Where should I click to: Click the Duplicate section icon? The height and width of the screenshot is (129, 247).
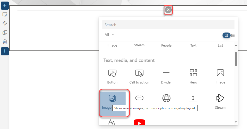tap(5, 33)
